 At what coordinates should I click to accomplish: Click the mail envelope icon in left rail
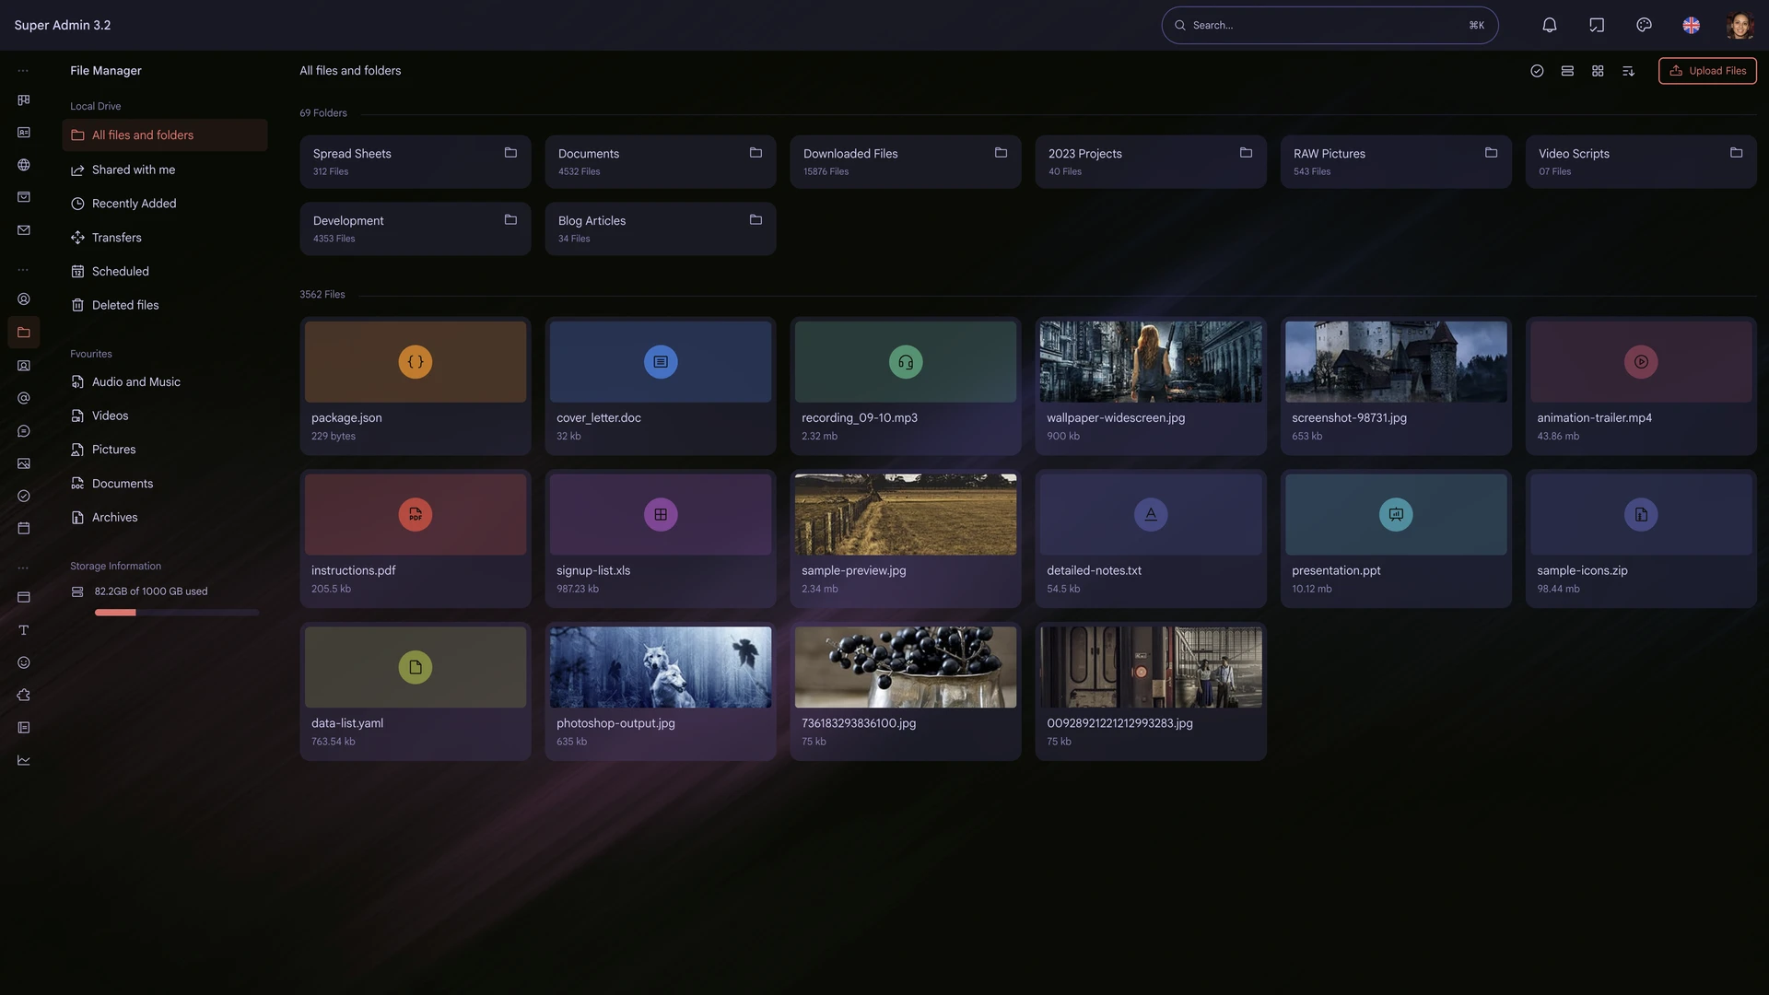click(24, 230)
